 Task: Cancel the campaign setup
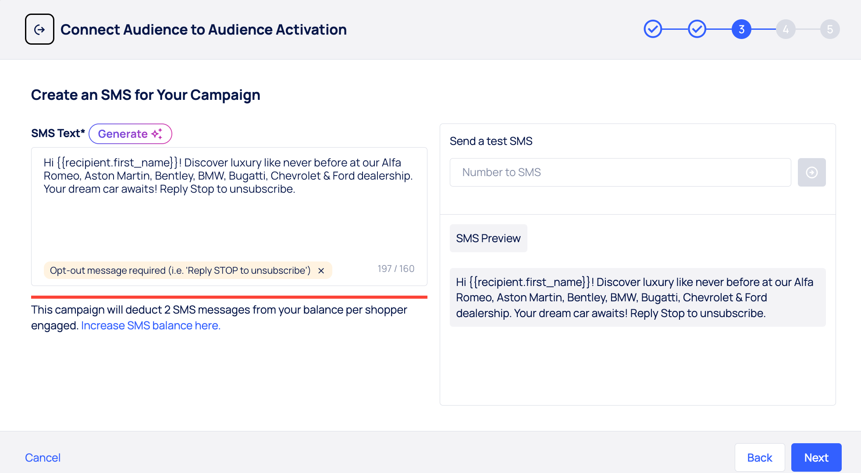point(43,458)
